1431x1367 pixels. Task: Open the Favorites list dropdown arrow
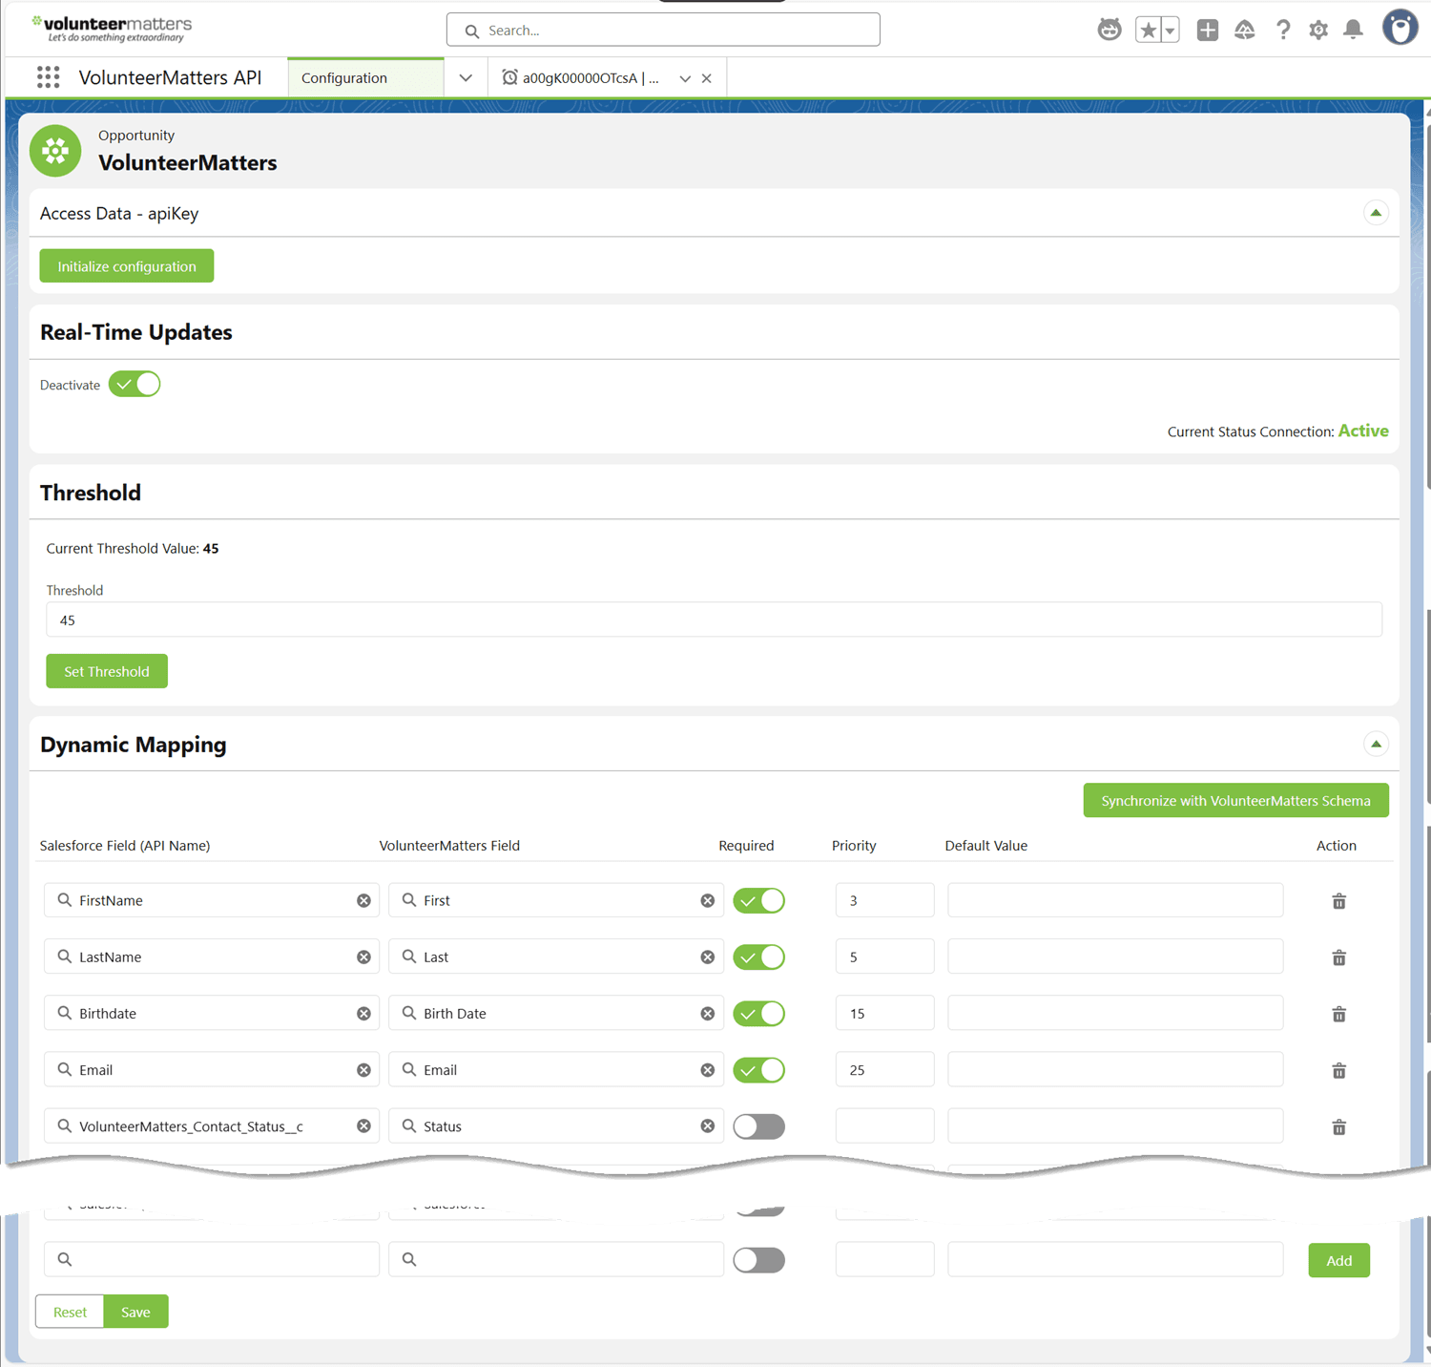pyautogui.click(x=1170, y=30)
